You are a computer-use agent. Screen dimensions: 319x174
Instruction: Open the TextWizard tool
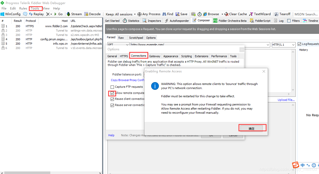(260, 14)
